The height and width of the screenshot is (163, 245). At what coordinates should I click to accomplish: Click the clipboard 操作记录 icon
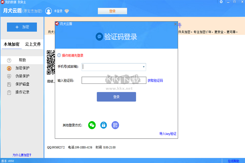tap(9, 92)
